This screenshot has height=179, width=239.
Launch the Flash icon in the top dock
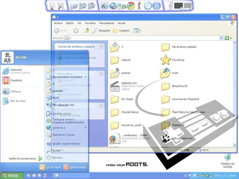(157, 6)
